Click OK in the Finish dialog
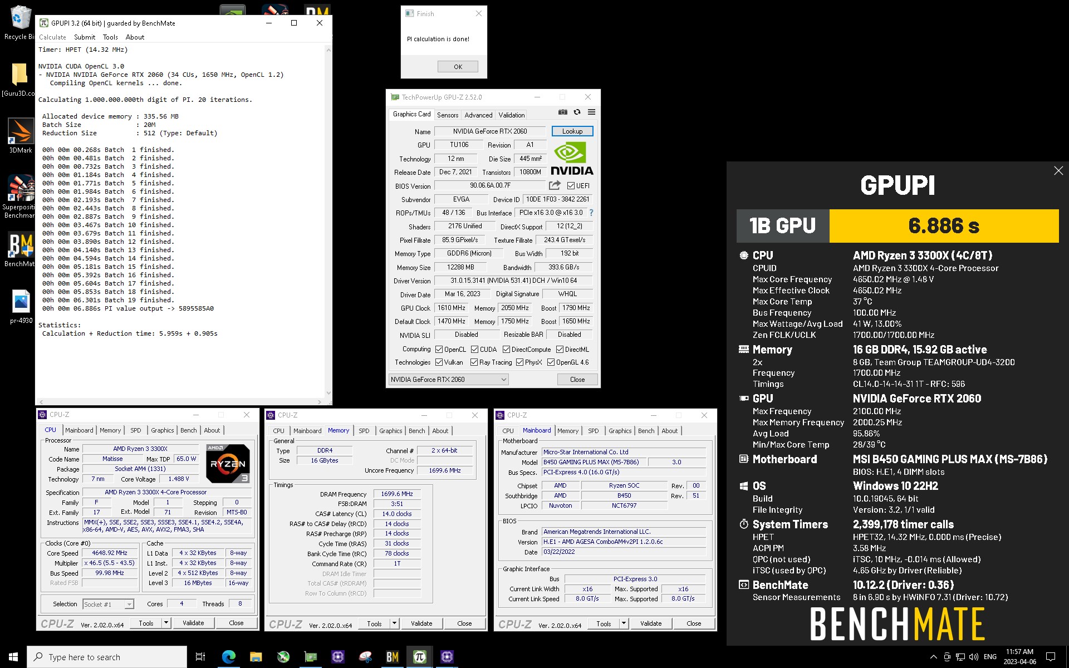1069x668 pixels. pos(458,67)
